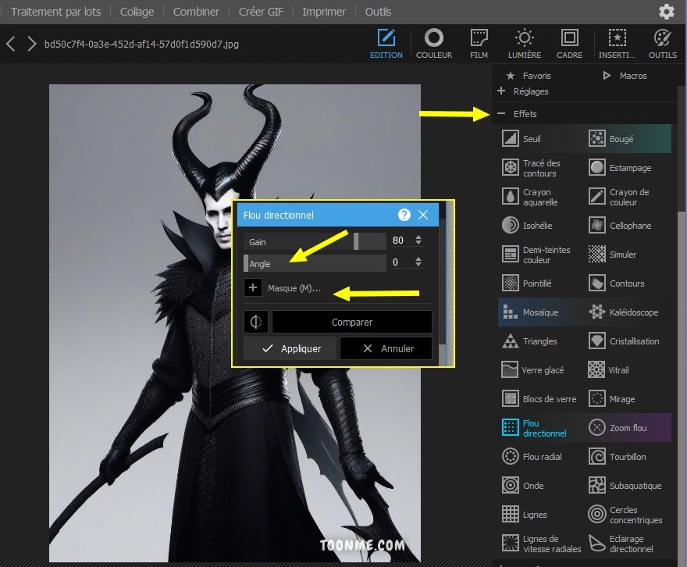Open the Subaquatique effect
The width and height of the screenshot is (687, 567).
pyautogui.click(x=625, y=486)
